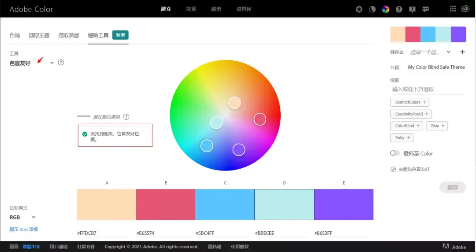
Task: Click the hex field #BBECEE
Action: (x=281, y=233)
